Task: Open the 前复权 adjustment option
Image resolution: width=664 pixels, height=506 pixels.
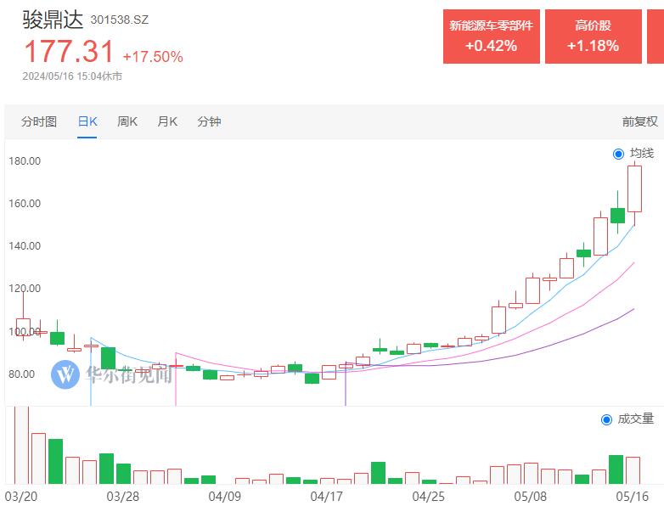Action: pyautogui.click(x=640, y=122)
